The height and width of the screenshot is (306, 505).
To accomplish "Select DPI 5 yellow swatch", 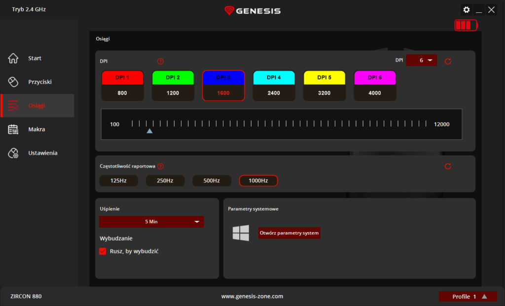I will point(325,78).
